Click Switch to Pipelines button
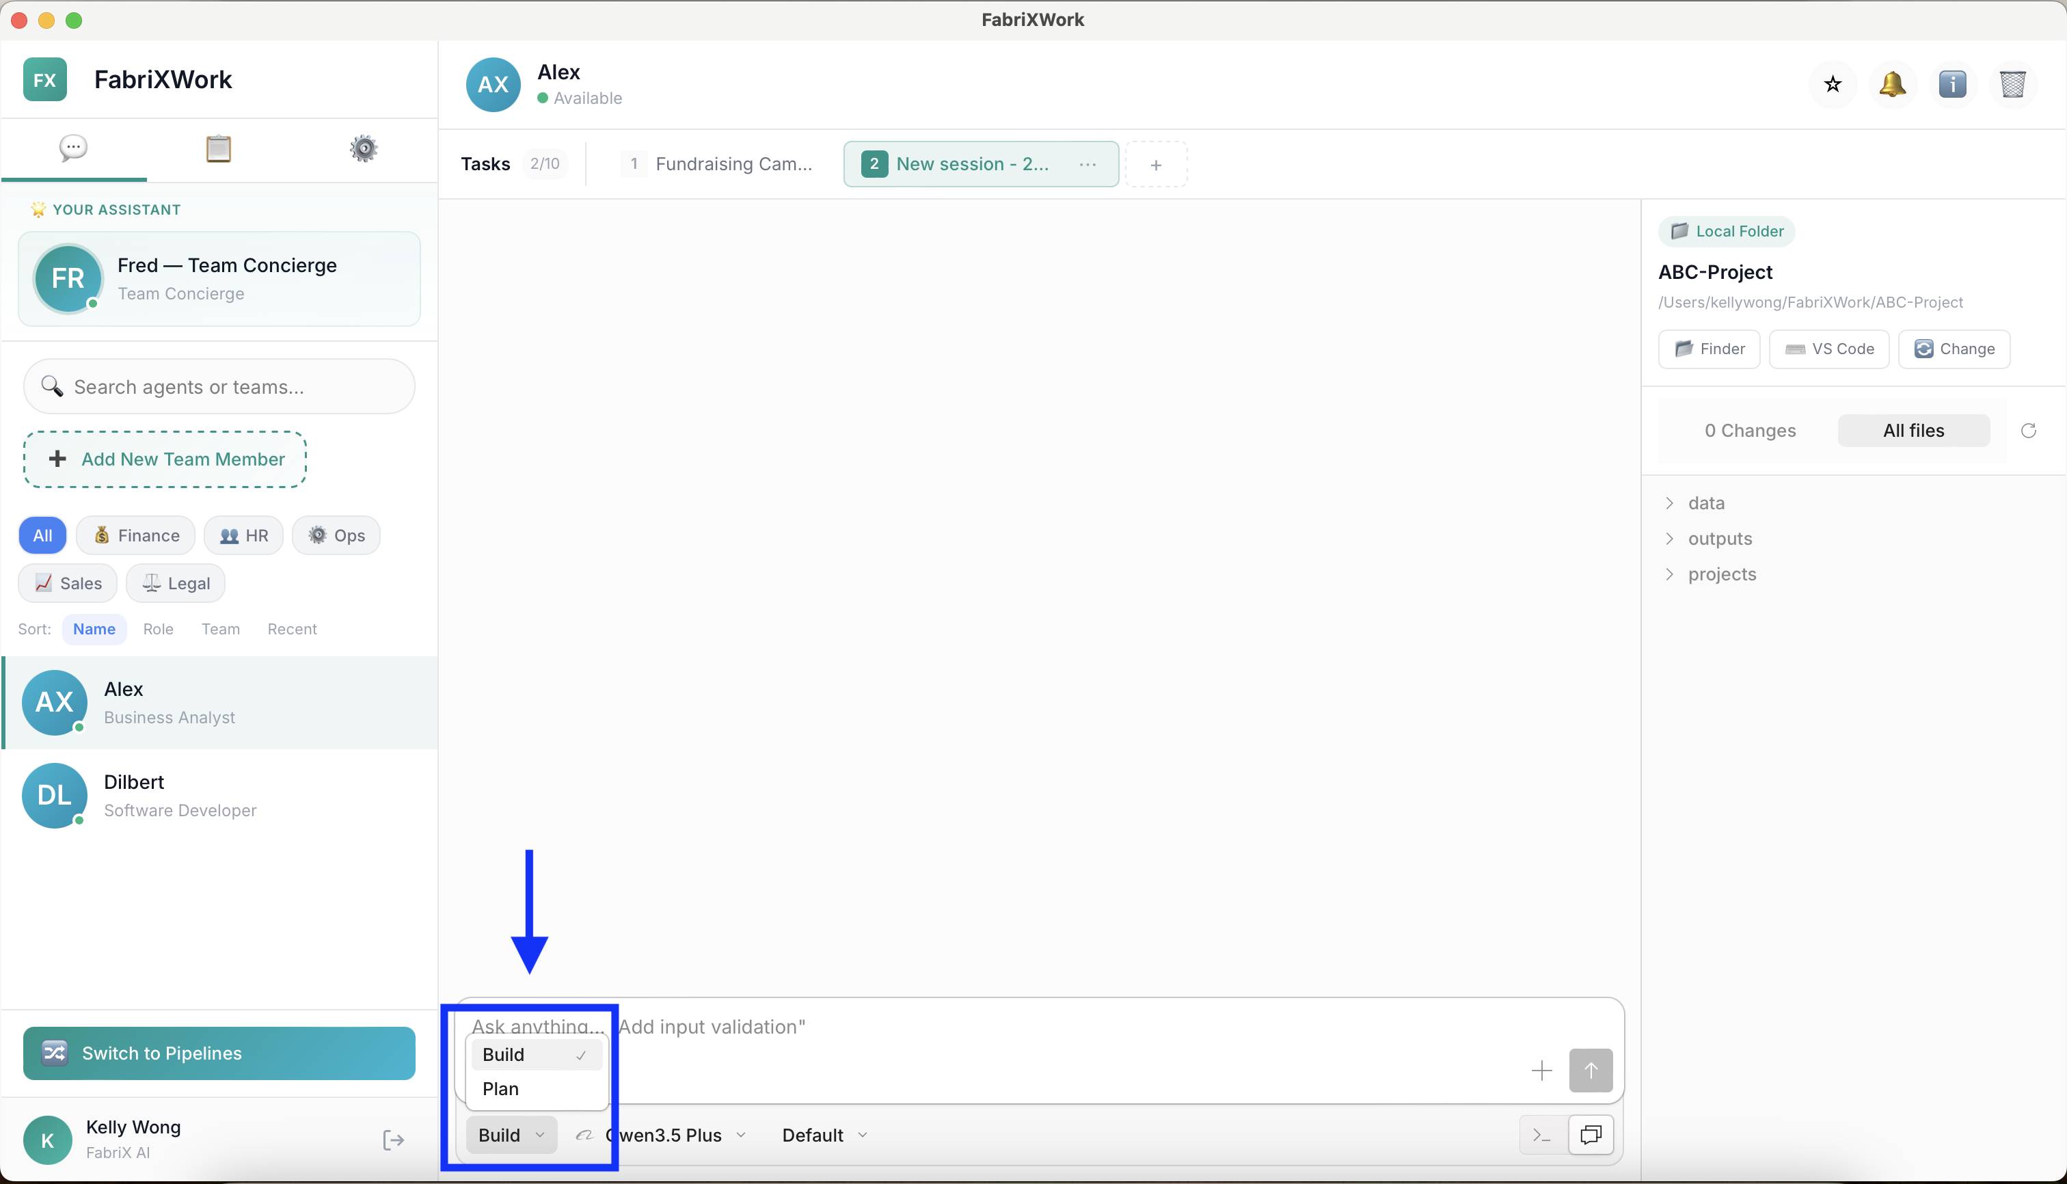 [219, 1053]
